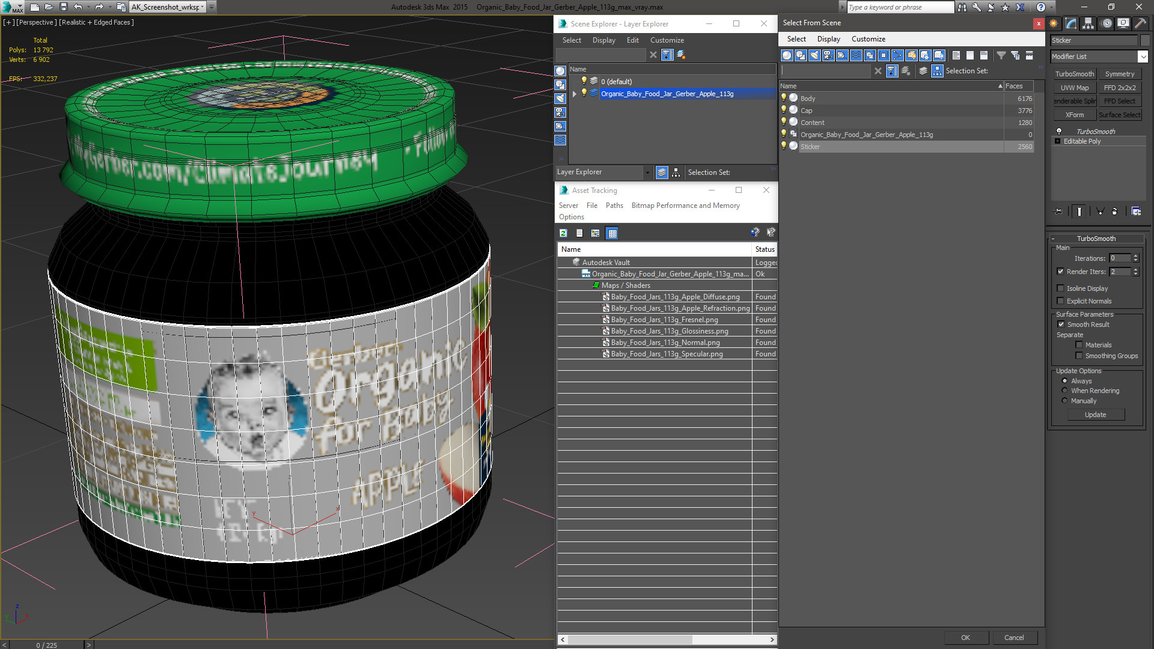Toggle helpers filter in Select From Scene
This screenshot has width=1154, height=649.
point(842,55)
